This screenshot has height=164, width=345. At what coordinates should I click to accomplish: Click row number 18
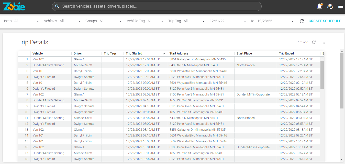26,159
